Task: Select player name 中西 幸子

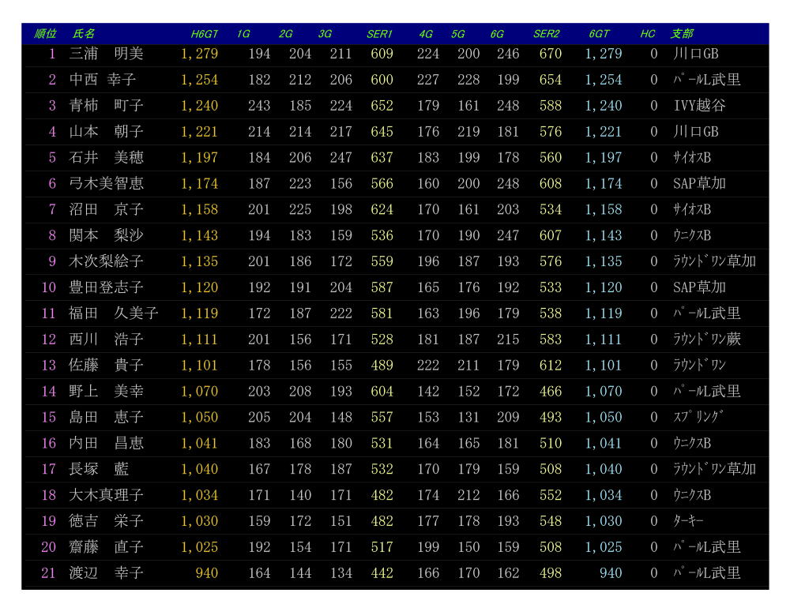Action: (103, 80)
